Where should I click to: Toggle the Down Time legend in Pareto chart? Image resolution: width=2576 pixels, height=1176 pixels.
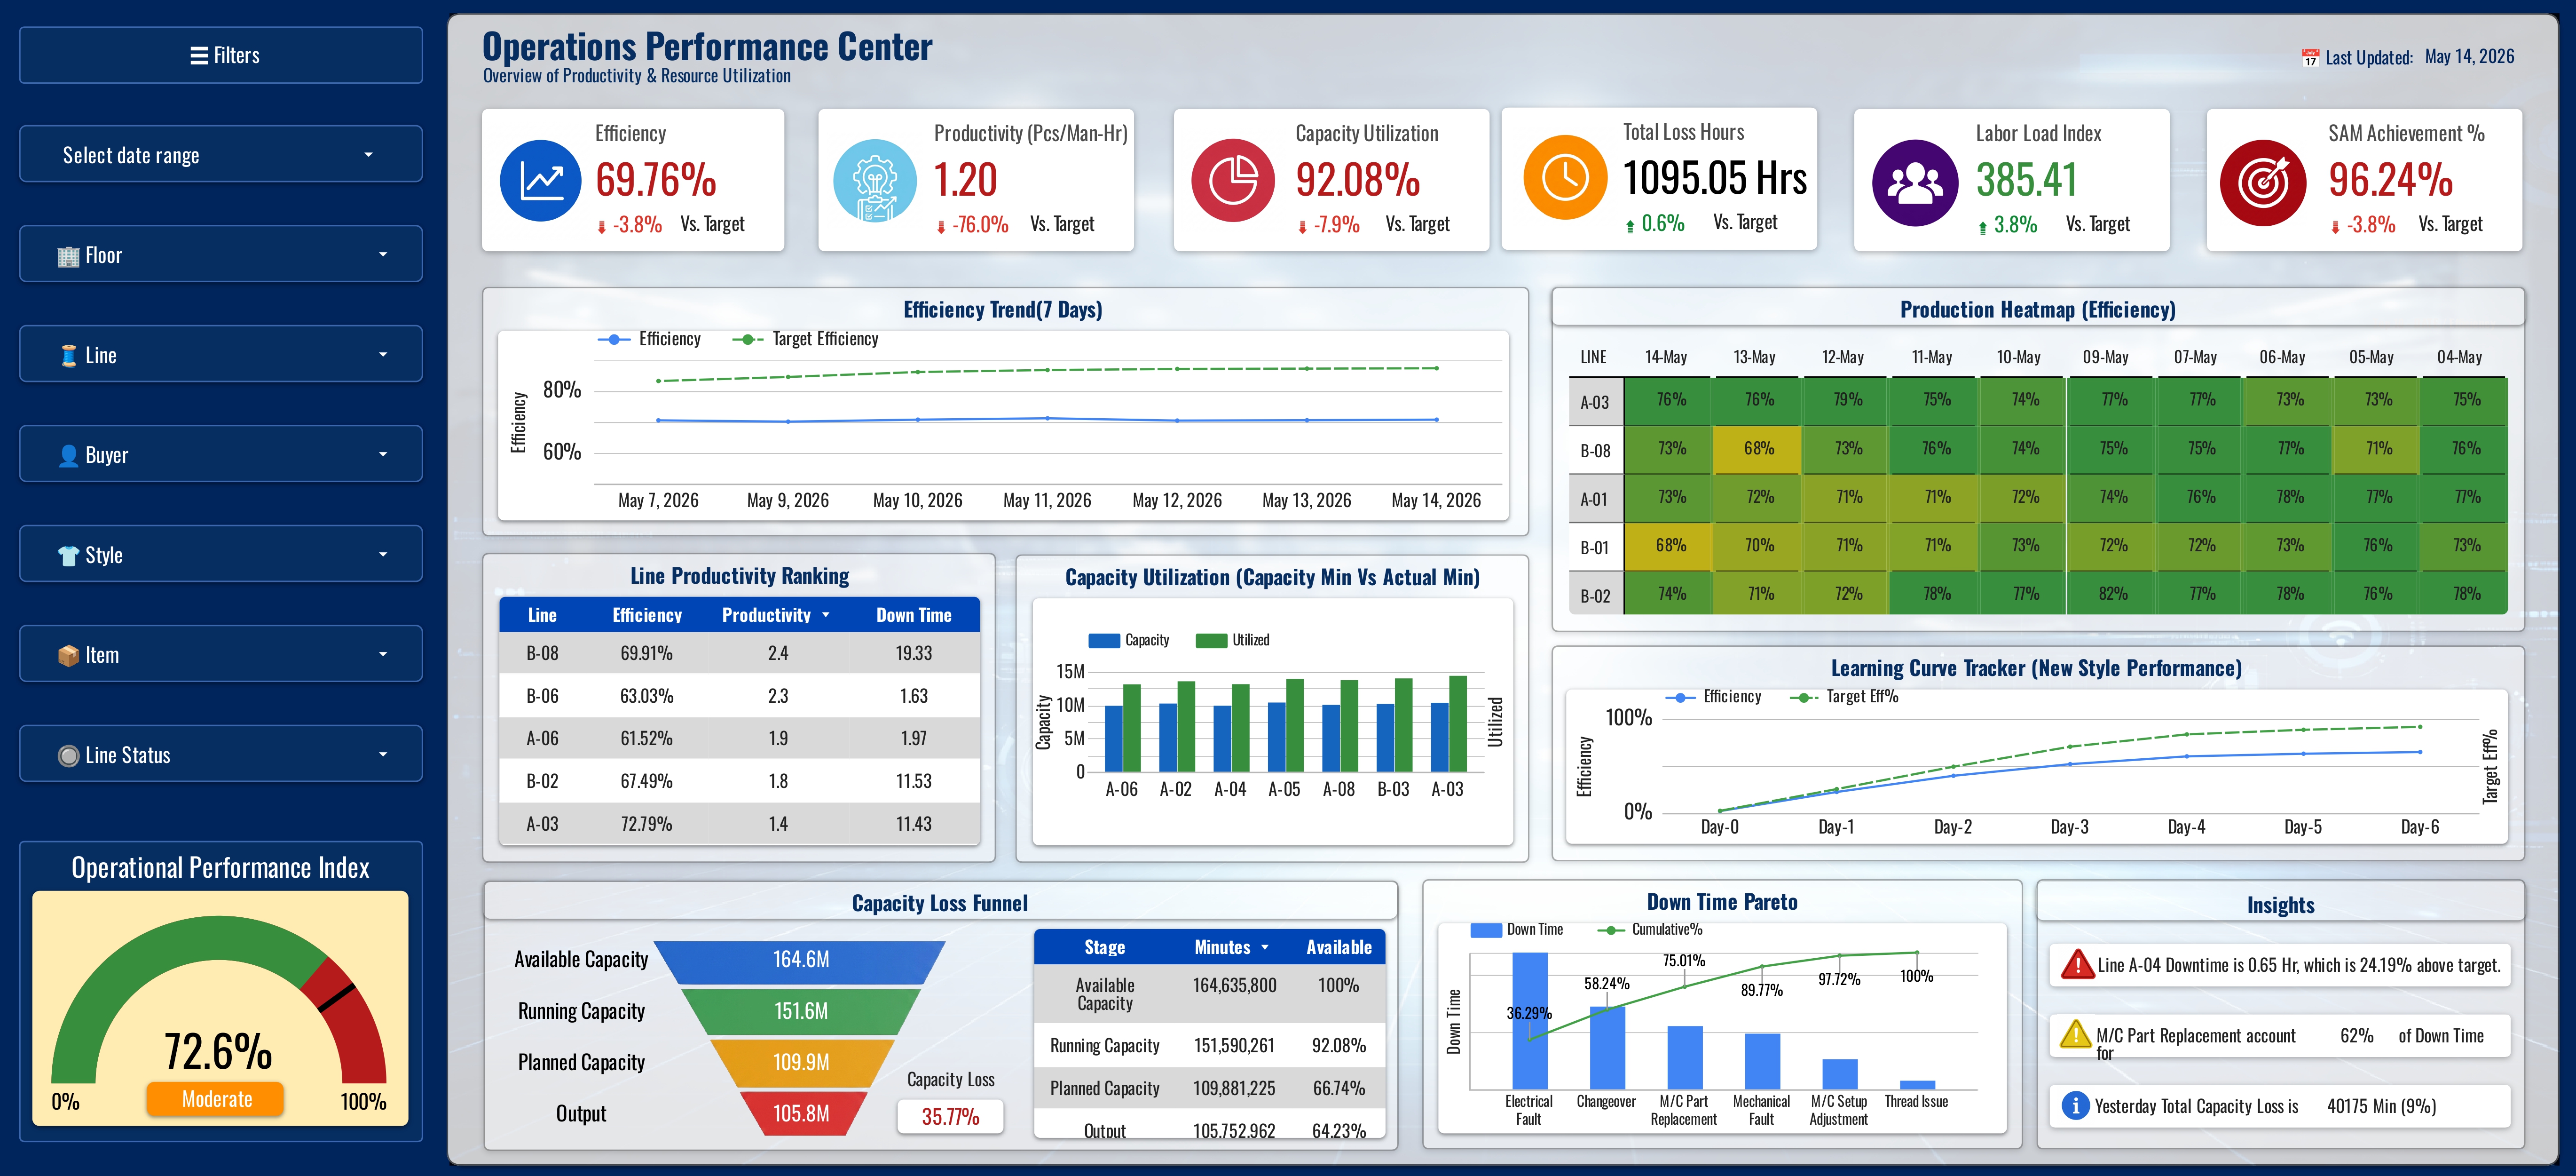tap(1517, 930)
